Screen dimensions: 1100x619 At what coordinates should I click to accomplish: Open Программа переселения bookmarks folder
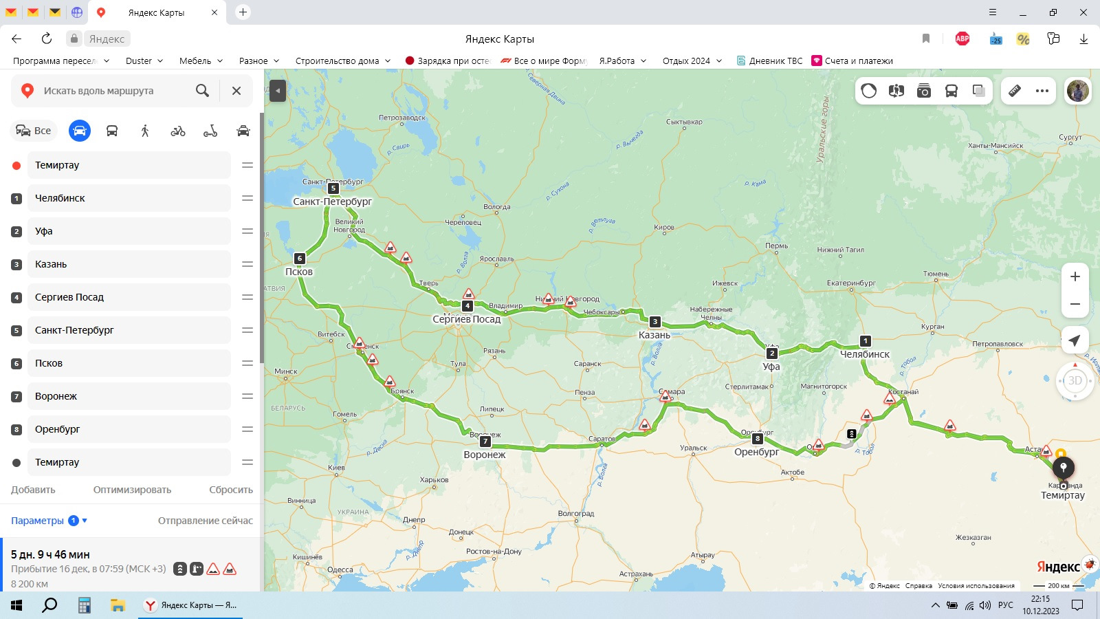coord(61,61)
